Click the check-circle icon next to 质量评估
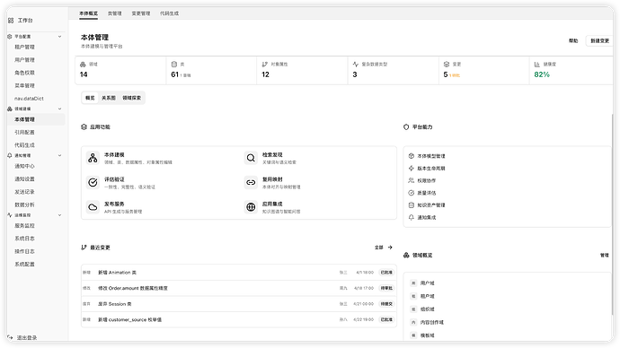This screenshot has height=348, width=620. click(x=412, y=193)
